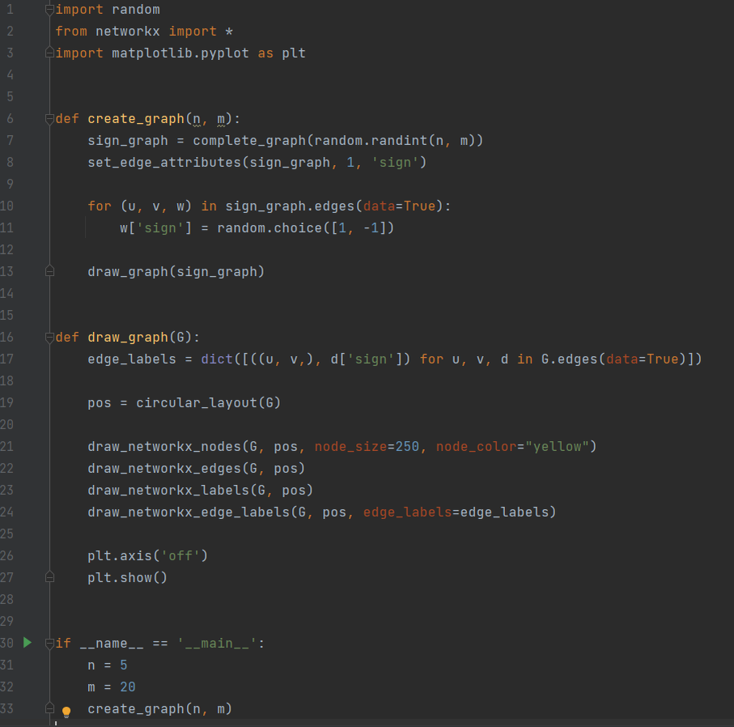
Task: Collapse the imports fold marker at line 1
Action: [x=49, y=10]
